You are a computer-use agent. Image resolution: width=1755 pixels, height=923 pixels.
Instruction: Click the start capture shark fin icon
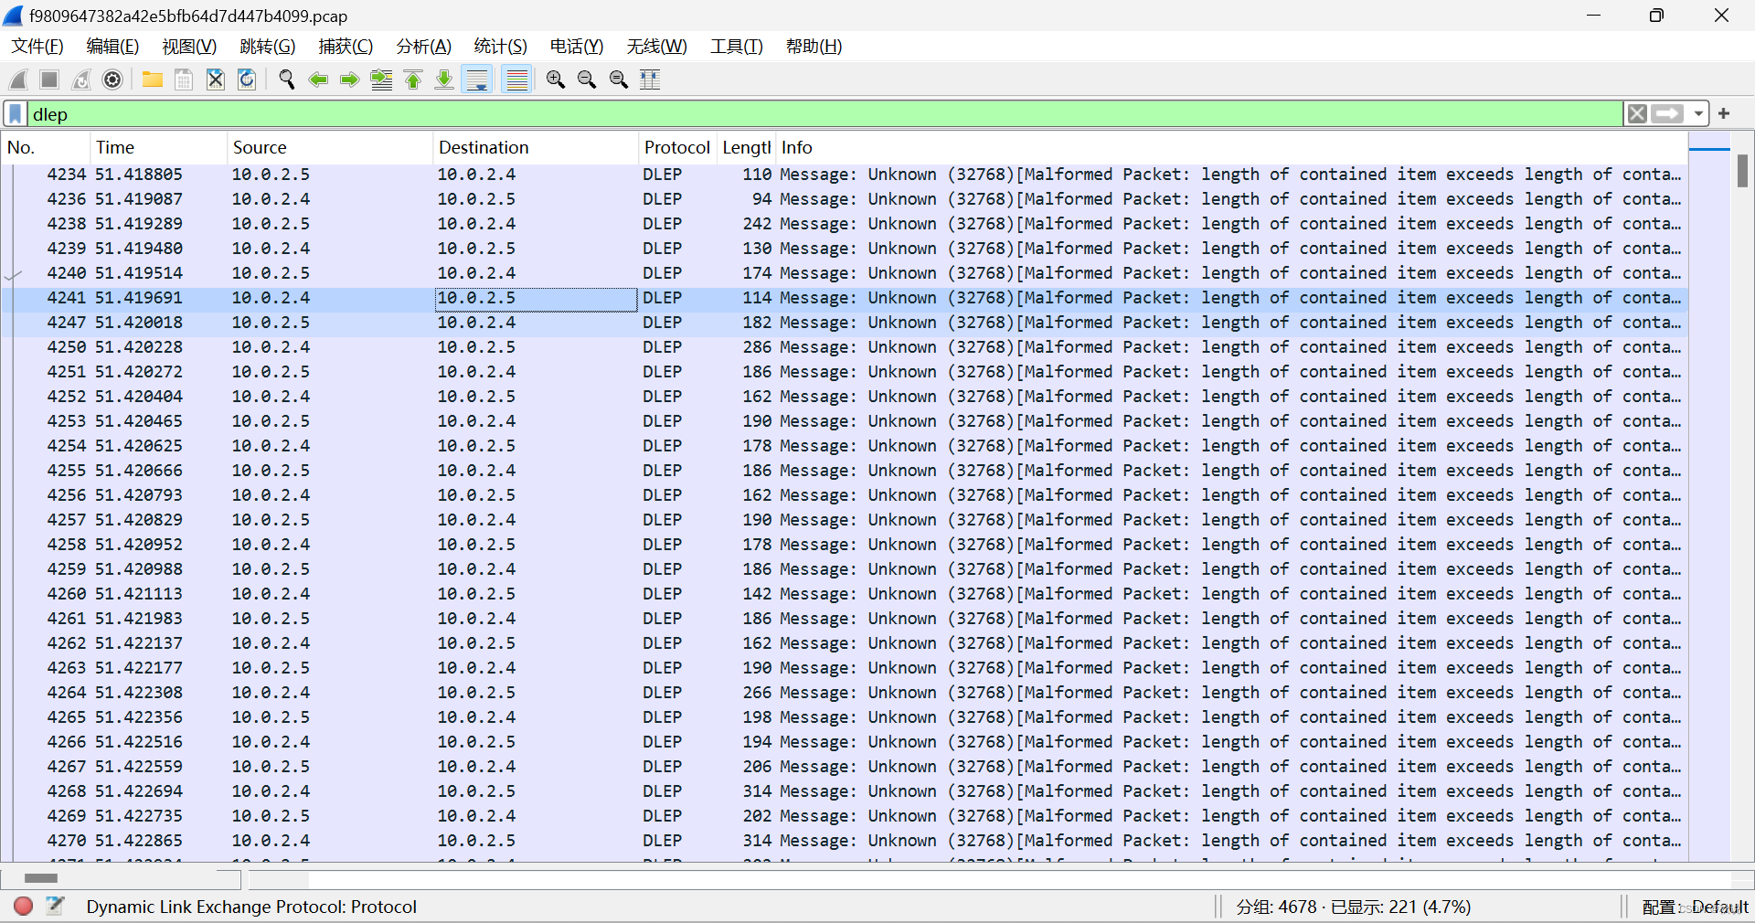(x=18, y=80)
